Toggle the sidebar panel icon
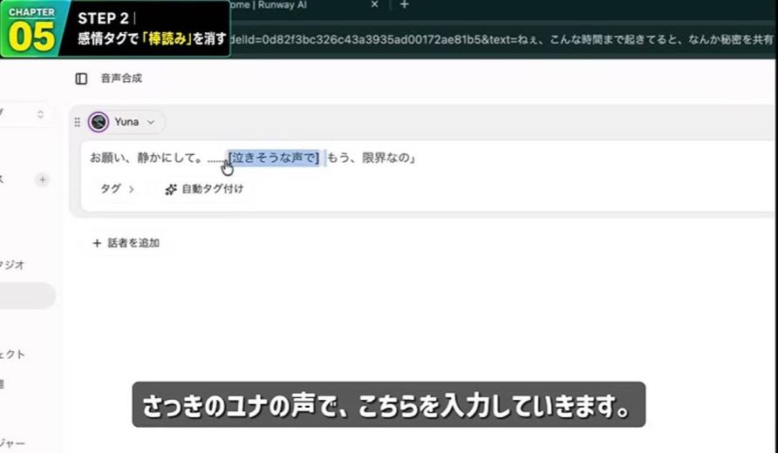The height and width of the screenshot is (453, 778). (81, 78)
